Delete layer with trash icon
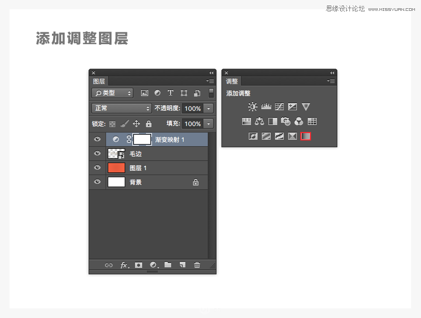421x318 pixels. pos(197,265)
